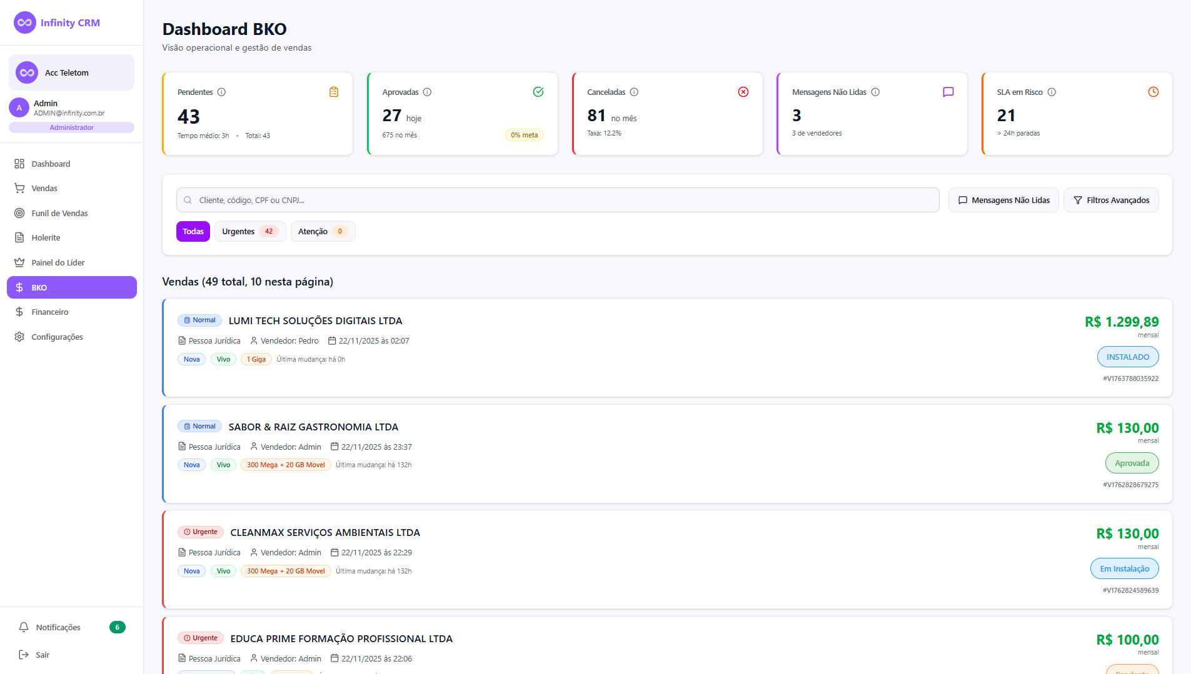Click the clock icon on SLA em Risco card
Viewport: 1191px width, 674px height.
tap(1153, 92)
